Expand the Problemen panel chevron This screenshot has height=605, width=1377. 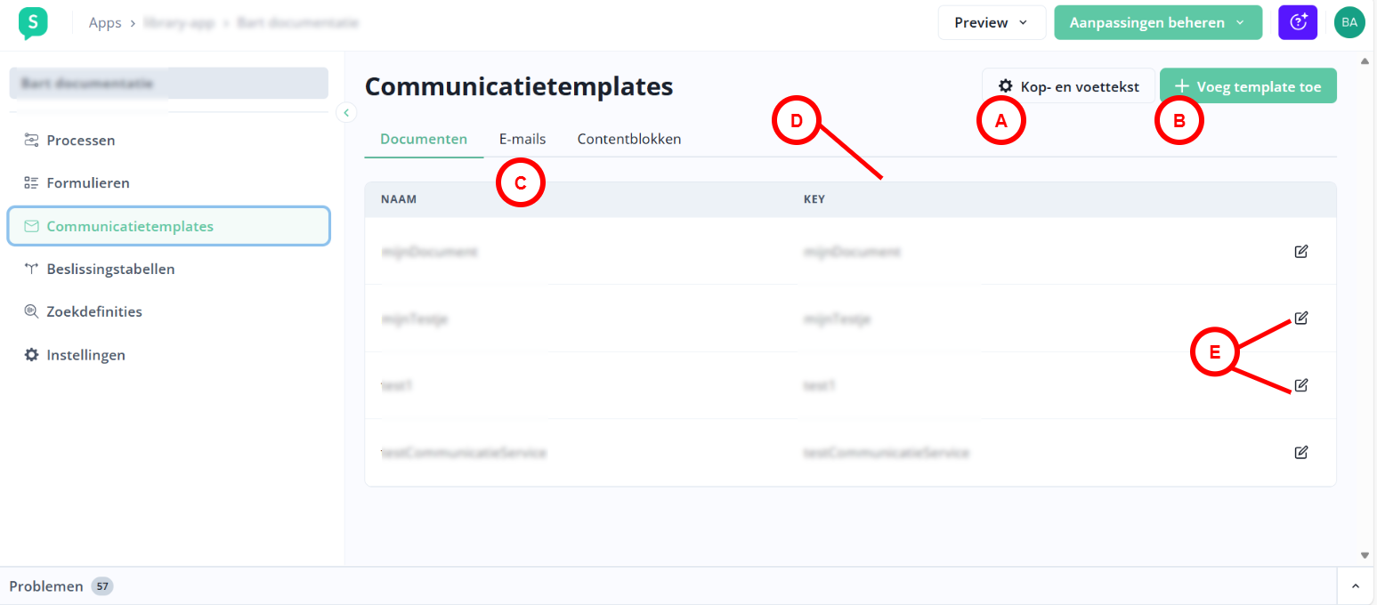[x=1356, y=586]
